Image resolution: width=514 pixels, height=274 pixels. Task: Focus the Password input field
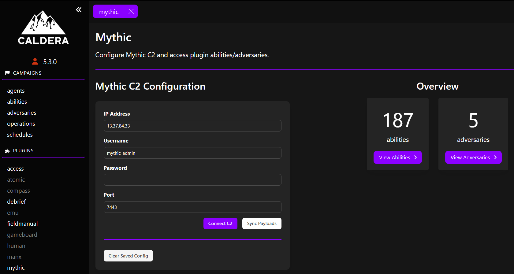[192, 180]
